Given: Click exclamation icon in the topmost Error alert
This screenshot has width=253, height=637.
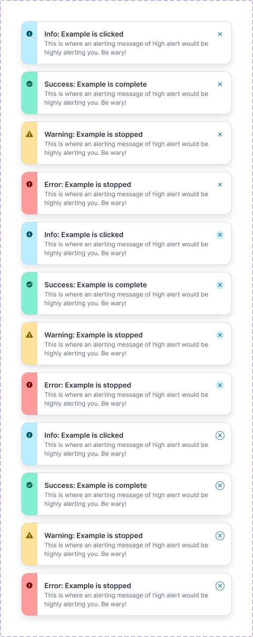Looking at the screenshot, I should (x=29, y=184).
